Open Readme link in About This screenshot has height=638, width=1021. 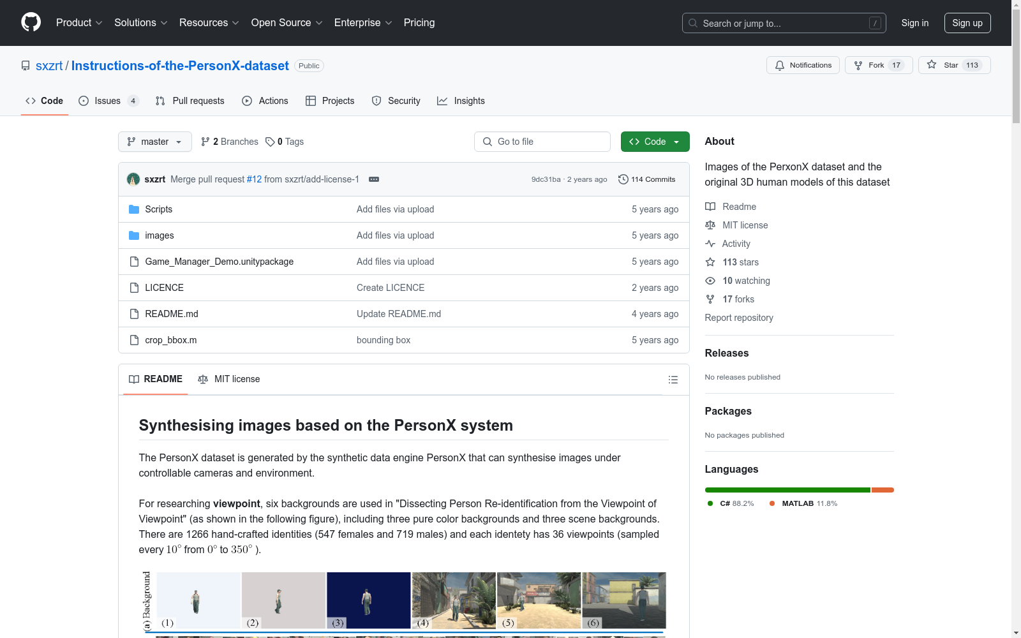[731, 207]
